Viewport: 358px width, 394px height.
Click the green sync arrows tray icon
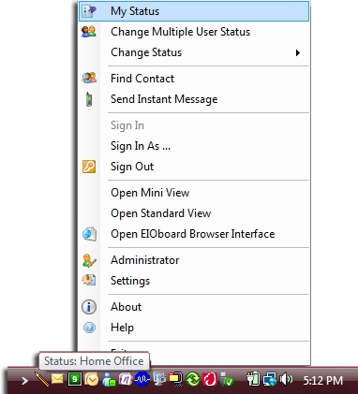coord(193,380)
